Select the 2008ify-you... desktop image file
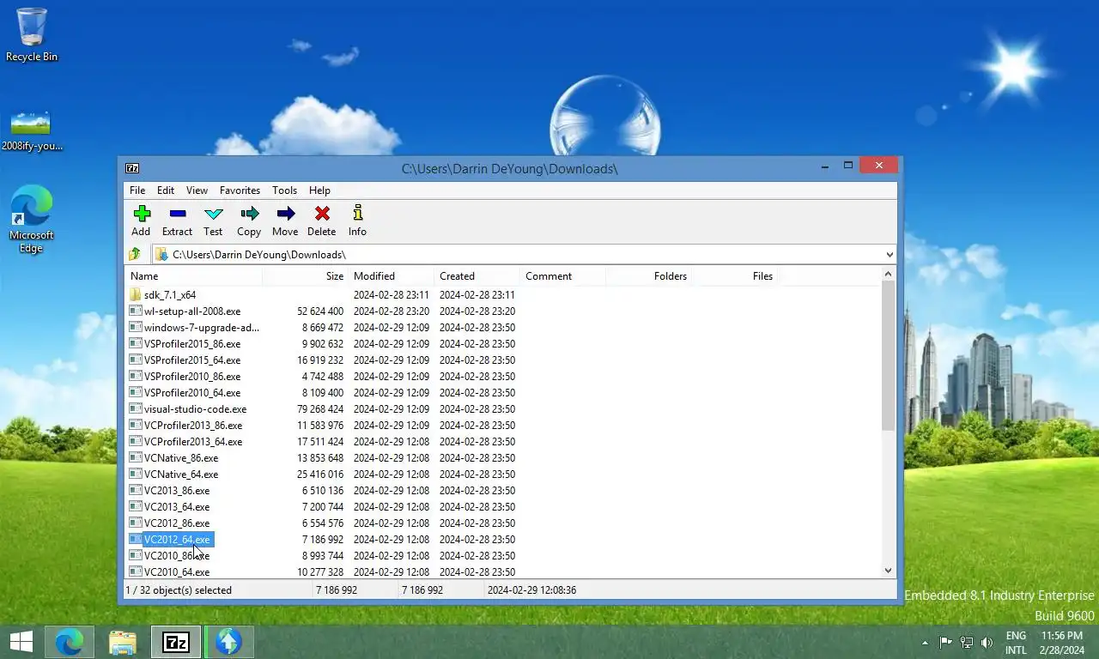 [32, 130]
